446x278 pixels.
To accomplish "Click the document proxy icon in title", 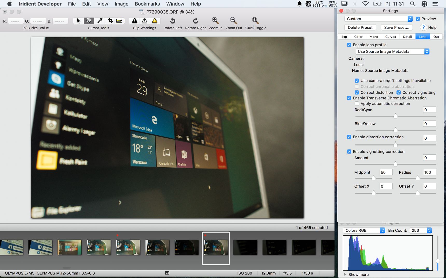I will tap(142, 12).
